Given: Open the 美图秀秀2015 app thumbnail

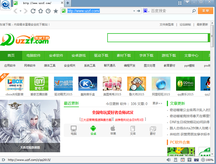Looking at the screenshot, I should click(112, 84).
